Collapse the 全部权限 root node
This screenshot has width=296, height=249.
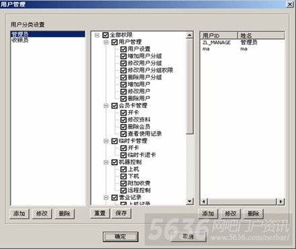click(97, 35)
